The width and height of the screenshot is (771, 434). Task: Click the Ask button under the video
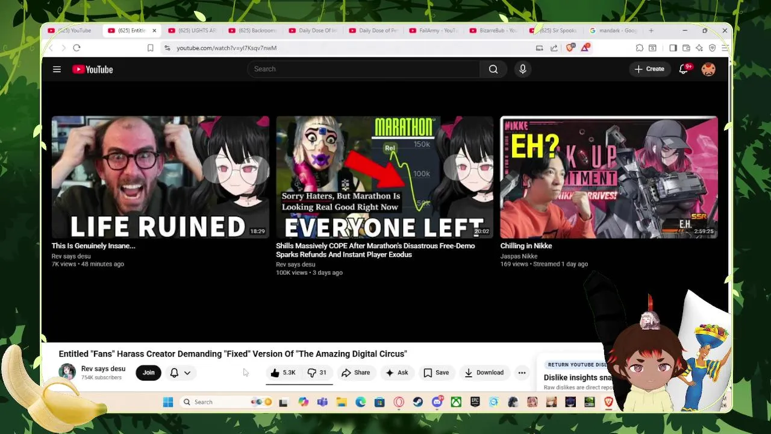tap(397, 373)
